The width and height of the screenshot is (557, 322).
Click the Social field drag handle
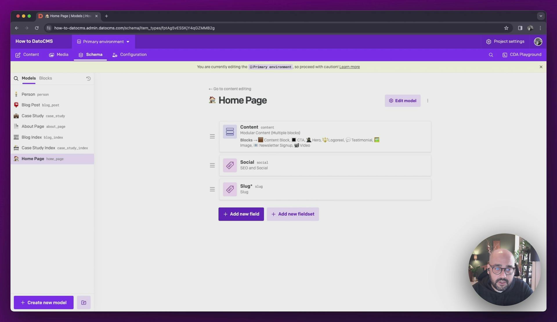[x=212, y=165]
